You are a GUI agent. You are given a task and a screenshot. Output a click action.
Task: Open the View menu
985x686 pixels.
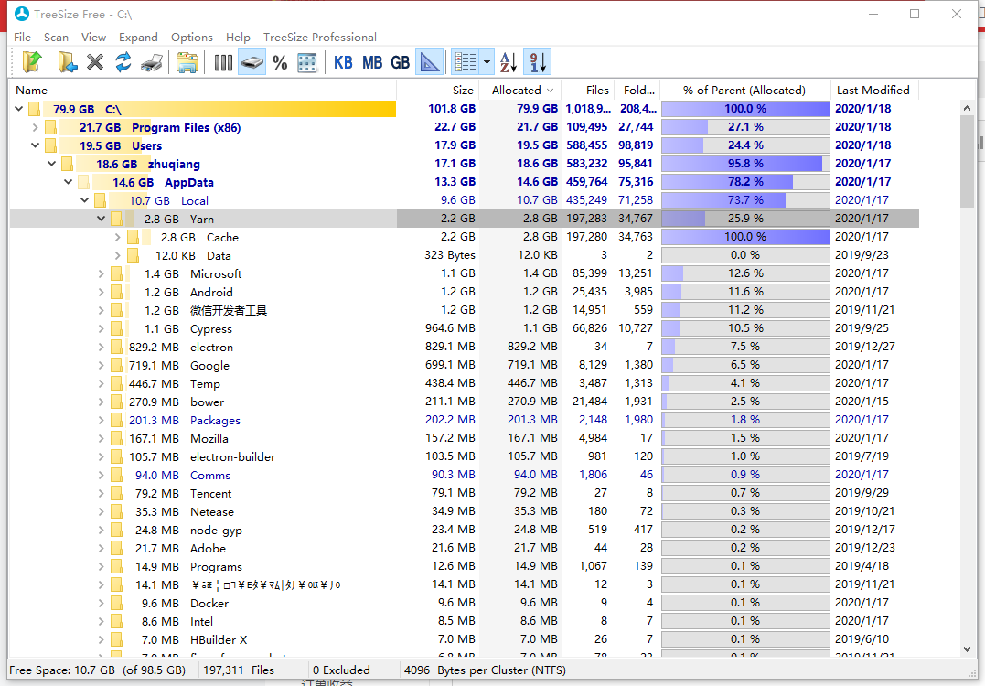93,38
